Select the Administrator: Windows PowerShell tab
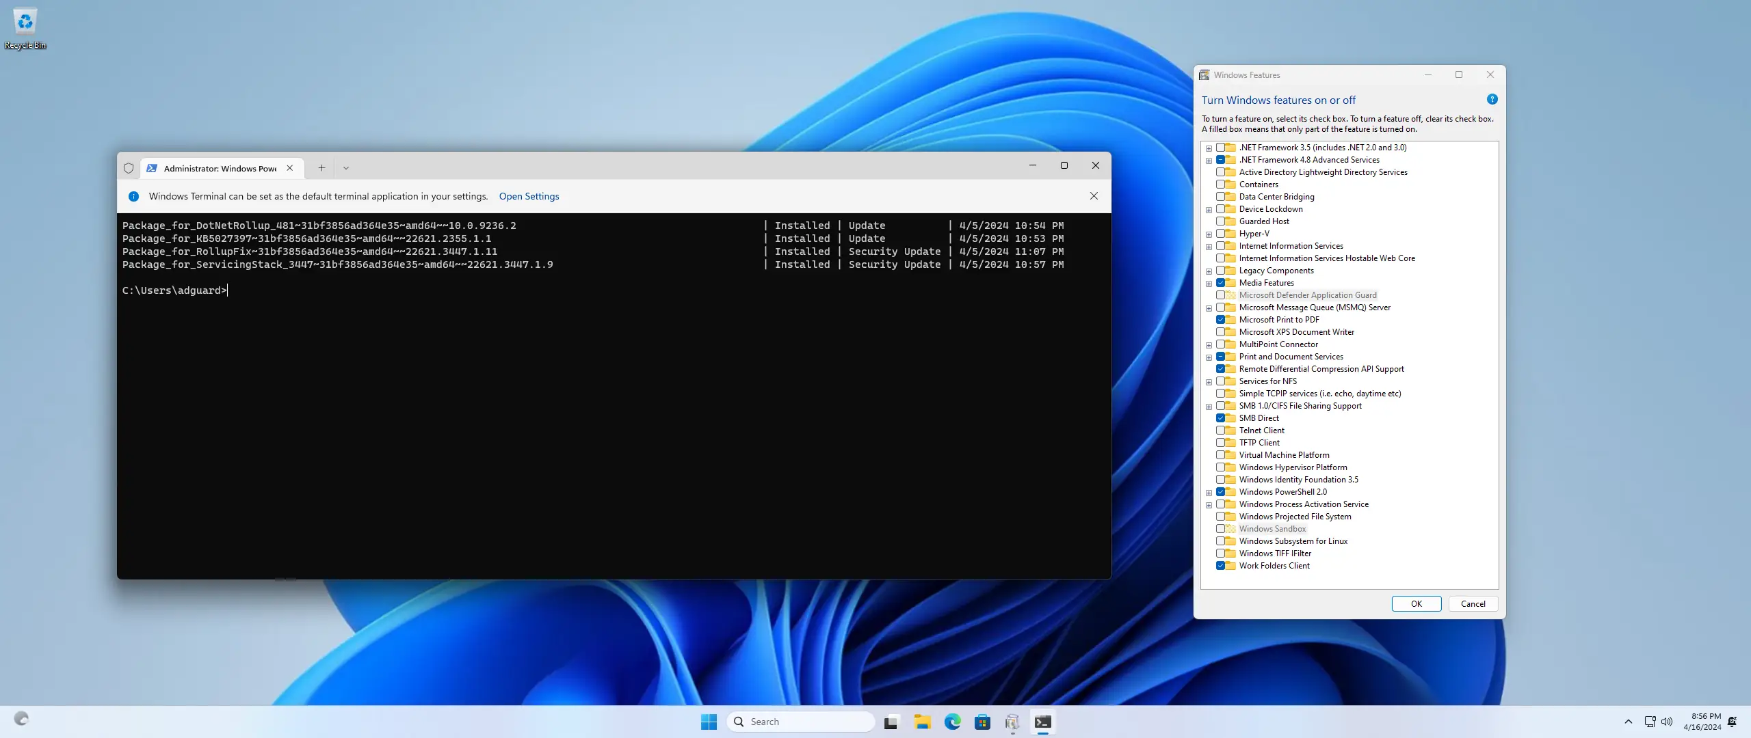The height and width of the screenshot is (738, 1751). coord(219,168)
